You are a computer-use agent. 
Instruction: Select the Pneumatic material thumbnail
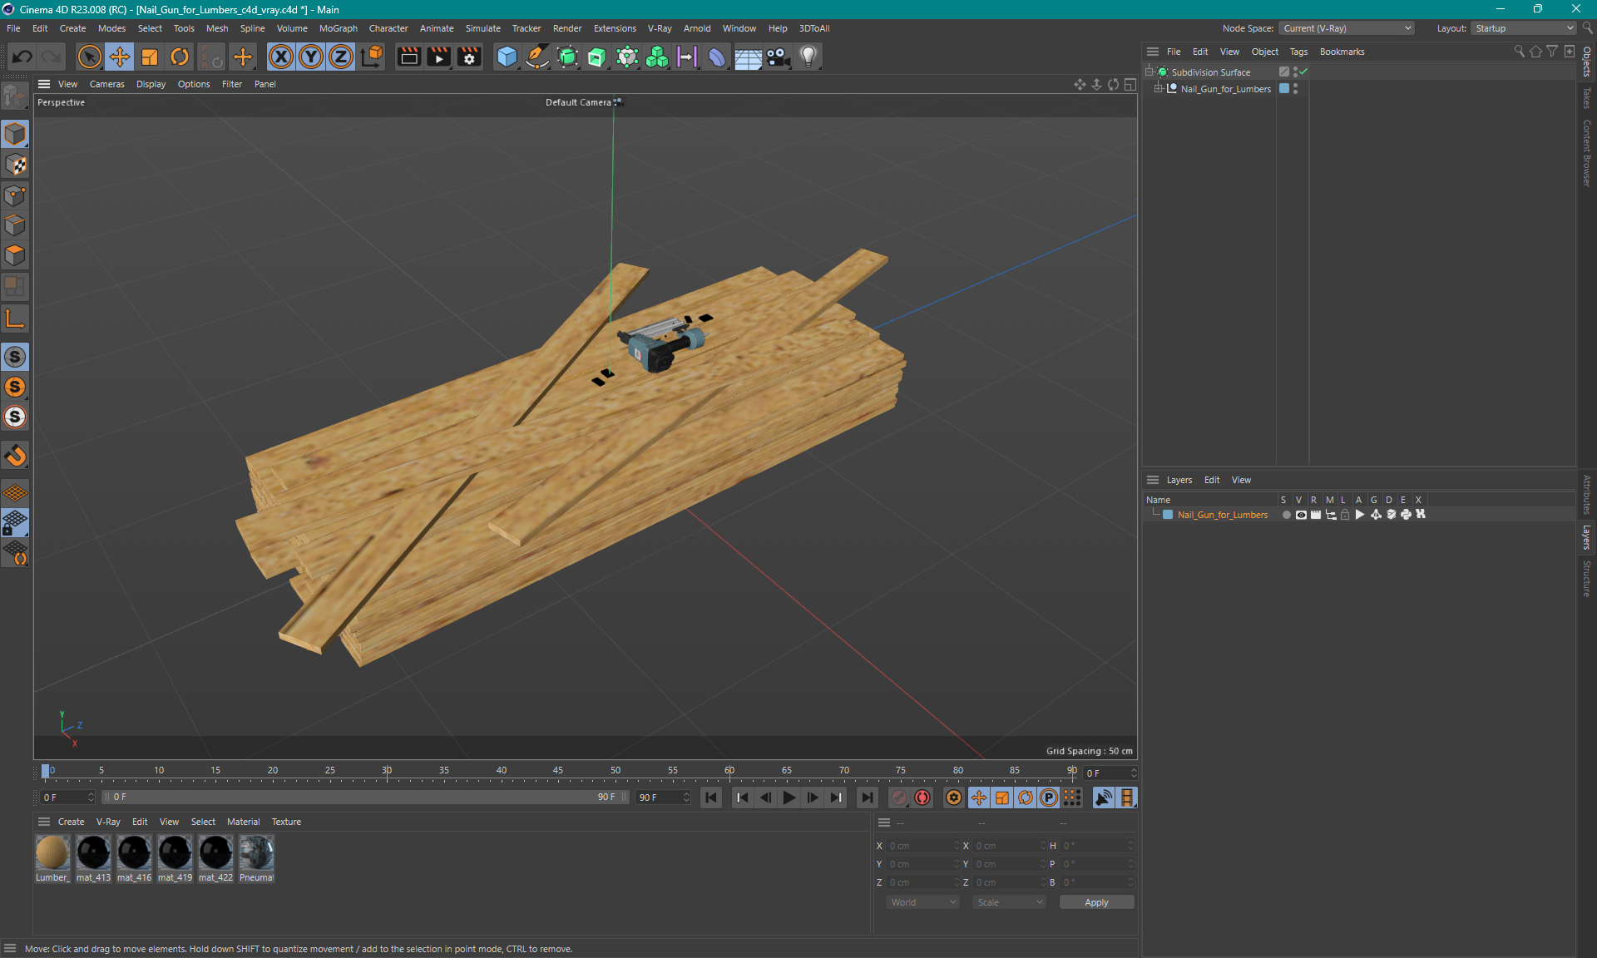[256, 852]
